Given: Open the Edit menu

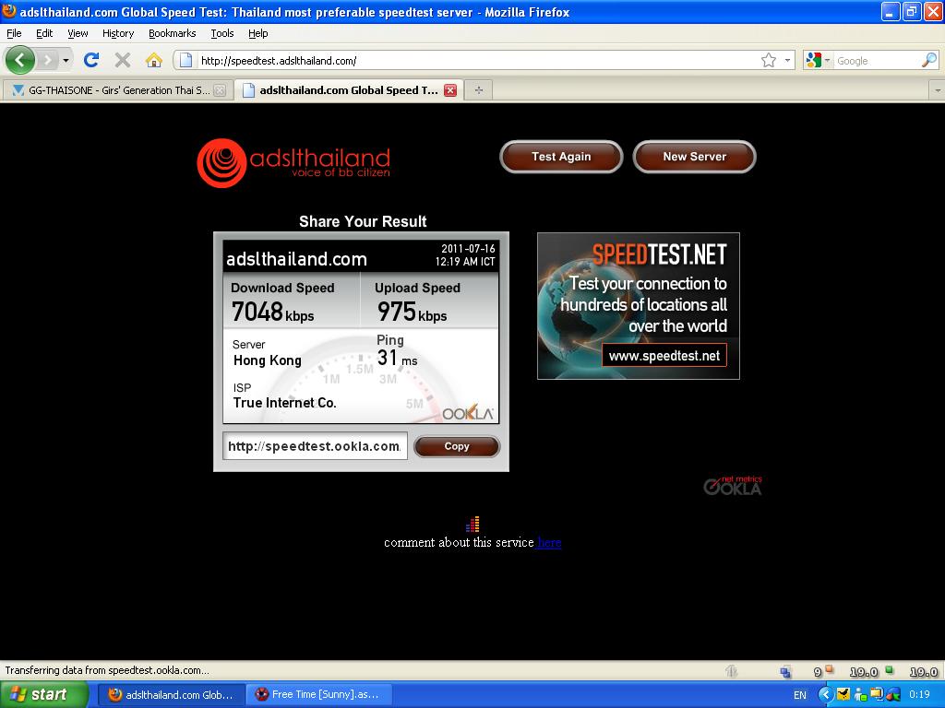Looking at the screenshot, I should 44,33.
